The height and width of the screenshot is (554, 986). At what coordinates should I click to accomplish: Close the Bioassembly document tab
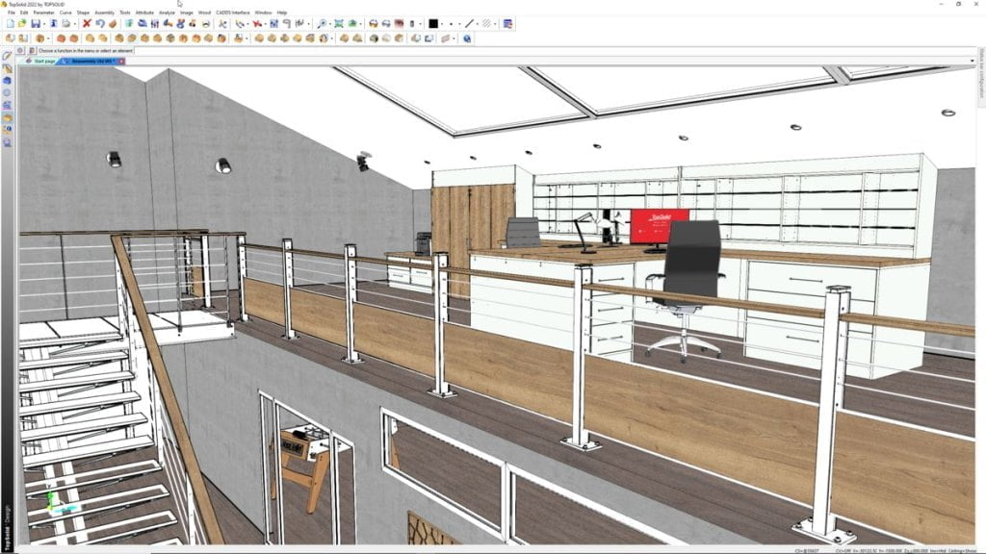(119, 59)
